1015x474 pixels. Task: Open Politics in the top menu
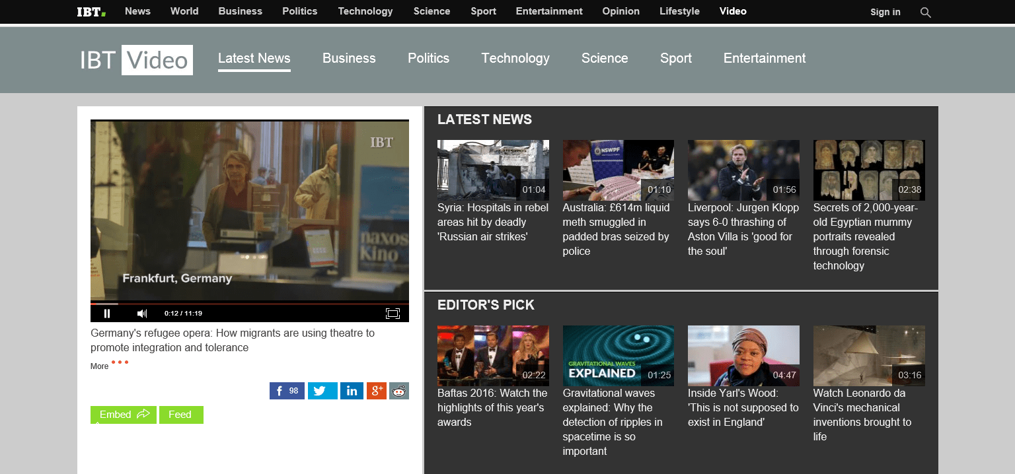300,11
